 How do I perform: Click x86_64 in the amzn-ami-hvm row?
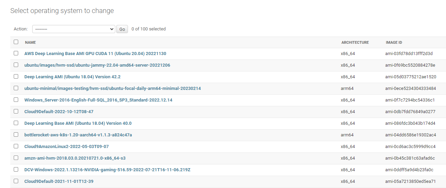pos(348,158)
